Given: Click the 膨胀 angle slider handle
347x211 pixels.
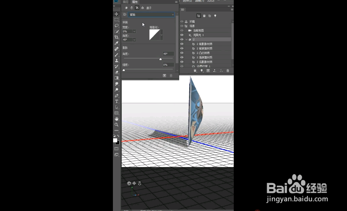Looking at the screenshot, I should point(161,59).
